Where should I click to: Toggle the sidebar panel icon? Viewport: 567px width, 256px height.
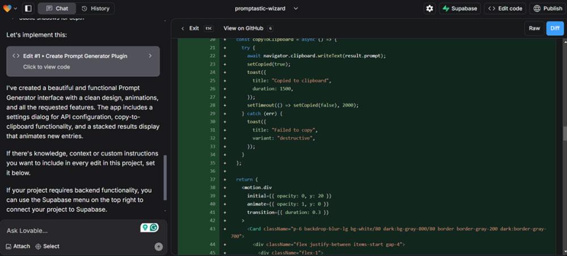(28, 8)
